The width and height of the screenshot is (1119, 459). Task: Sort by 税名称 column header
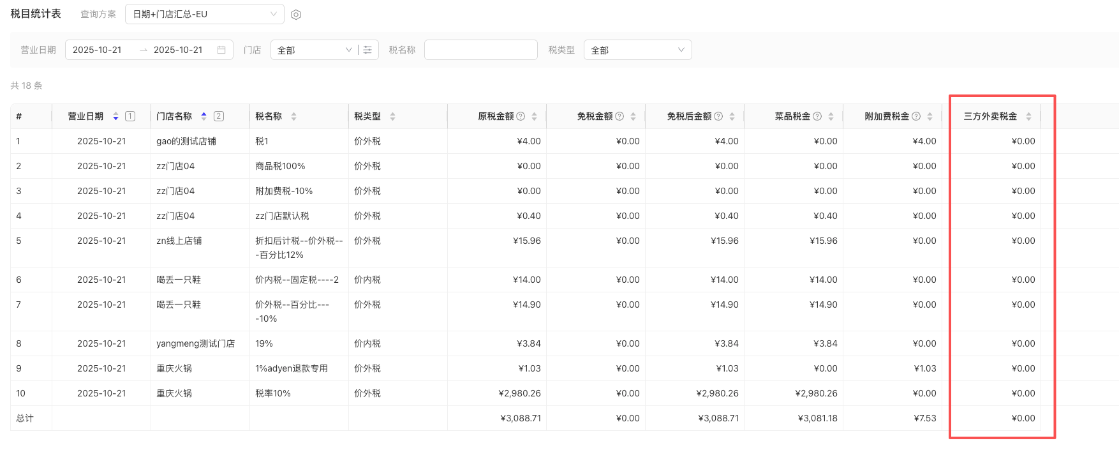[x=293, y=116]
